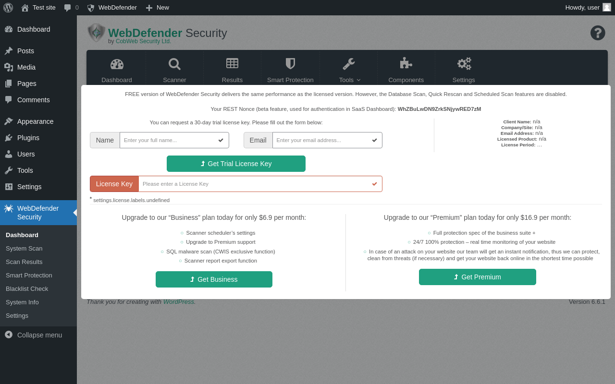Open Pages in the sidebar
615x384 pixels.
(x=38, y=84)
